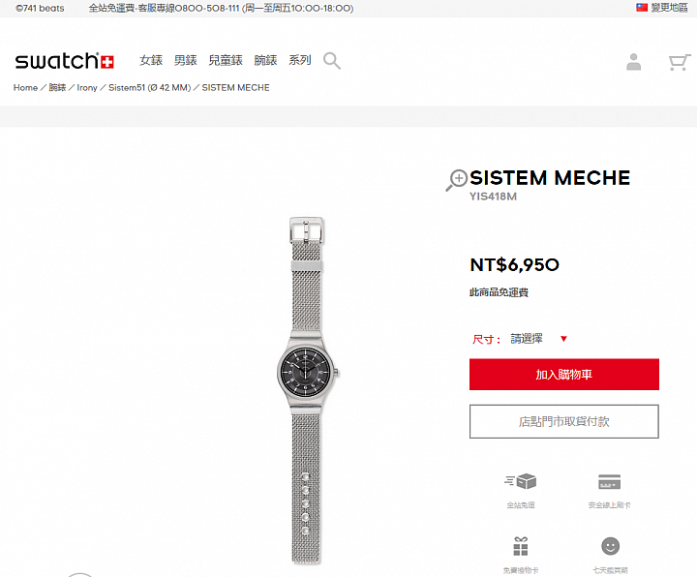Expand the 尺寸 size dropdown arrow
697x577 pixels.
[563, 339]
